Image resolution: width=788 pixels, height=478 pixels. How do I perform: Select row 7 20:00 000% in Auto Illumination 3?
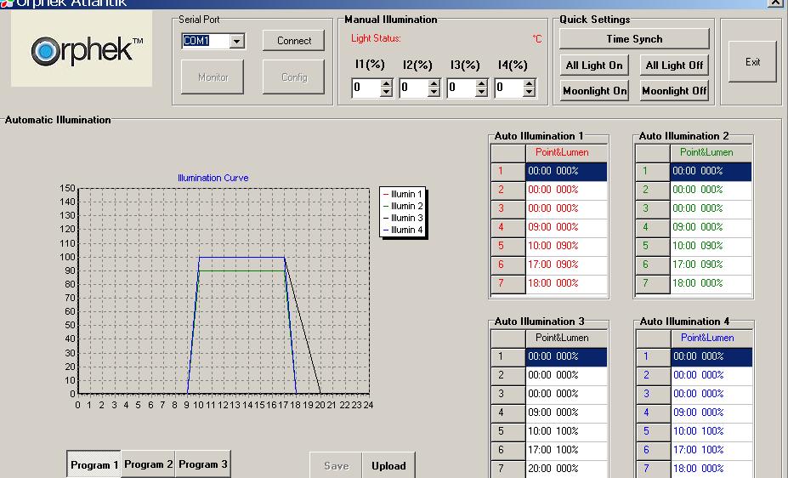point(549,469)
